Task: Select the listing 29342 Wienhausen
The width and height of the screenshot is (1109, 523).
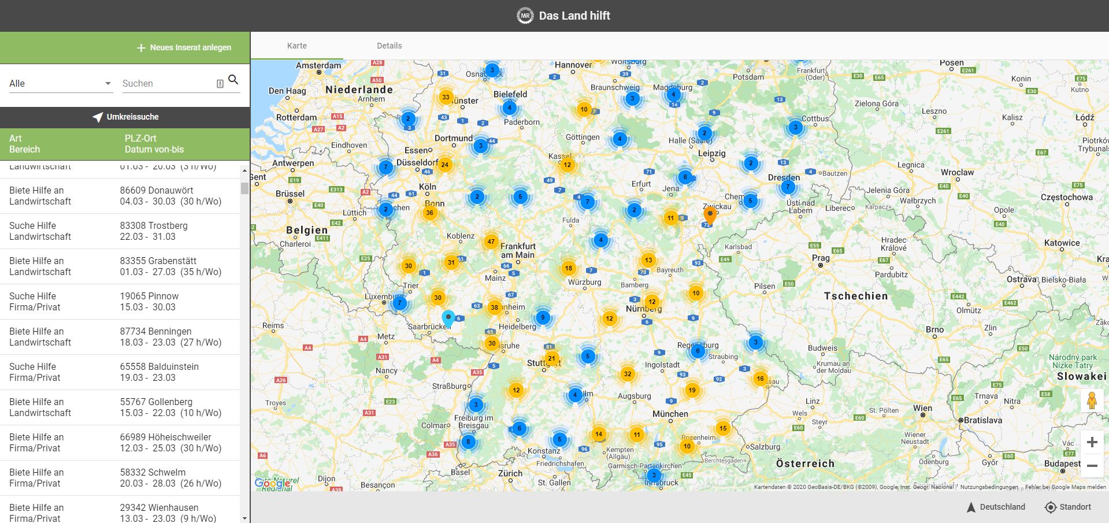Action: coord(120,510)
